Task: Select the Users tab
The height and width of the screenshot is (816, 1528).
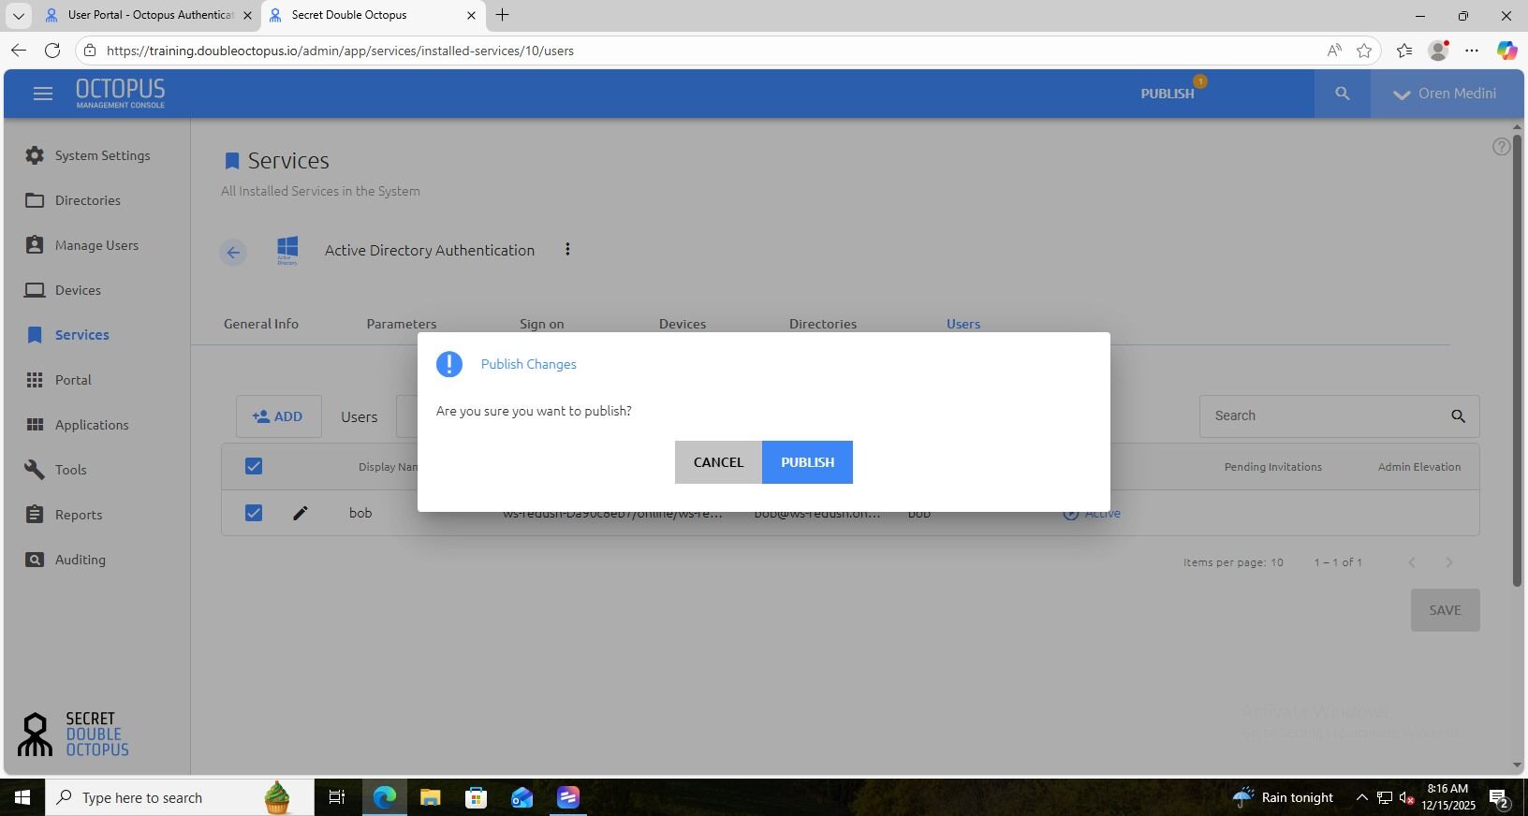Action: pos(963,324)
